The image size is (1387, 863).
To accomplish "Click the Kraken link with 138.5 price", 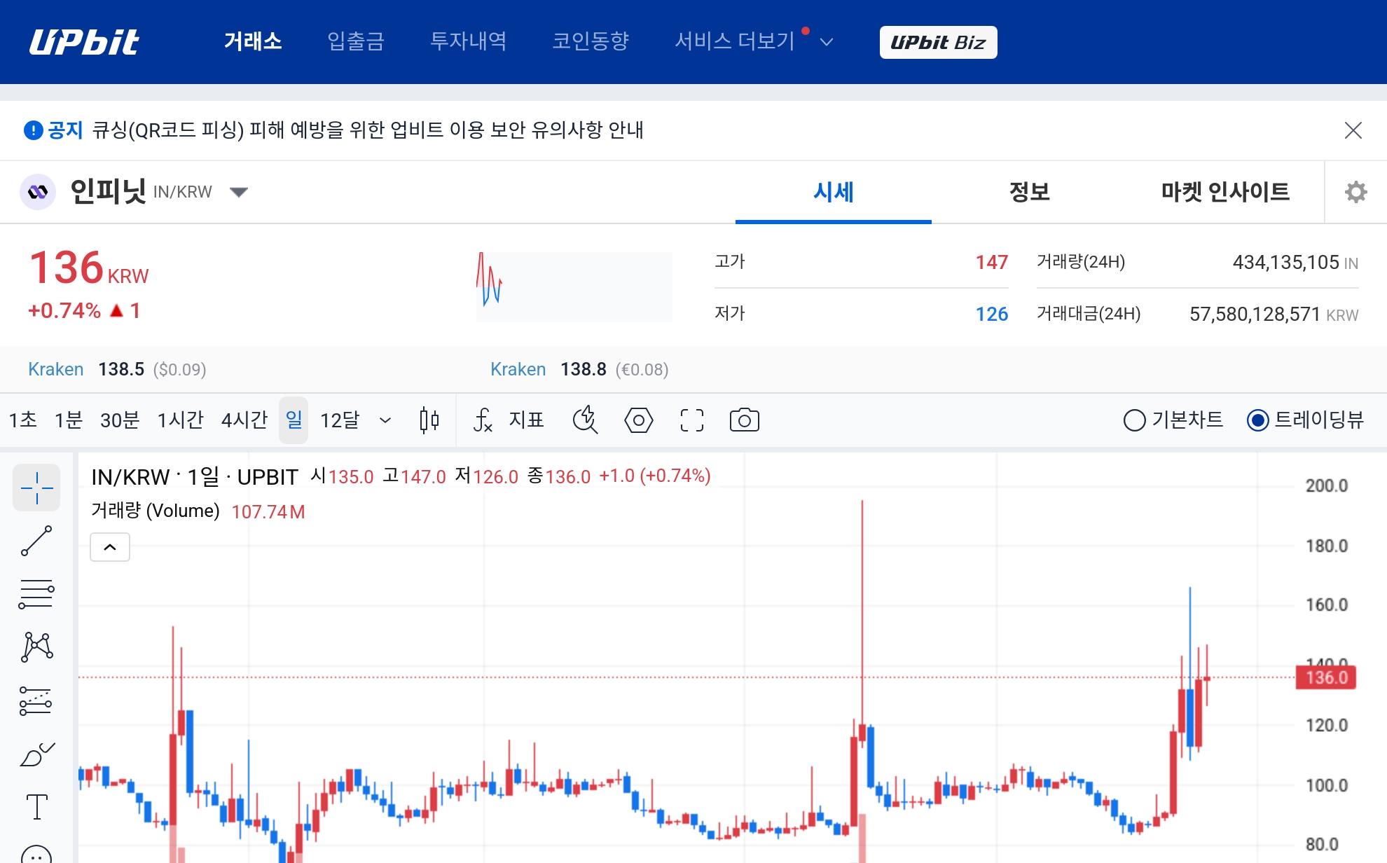I will (x=55, y=369).
